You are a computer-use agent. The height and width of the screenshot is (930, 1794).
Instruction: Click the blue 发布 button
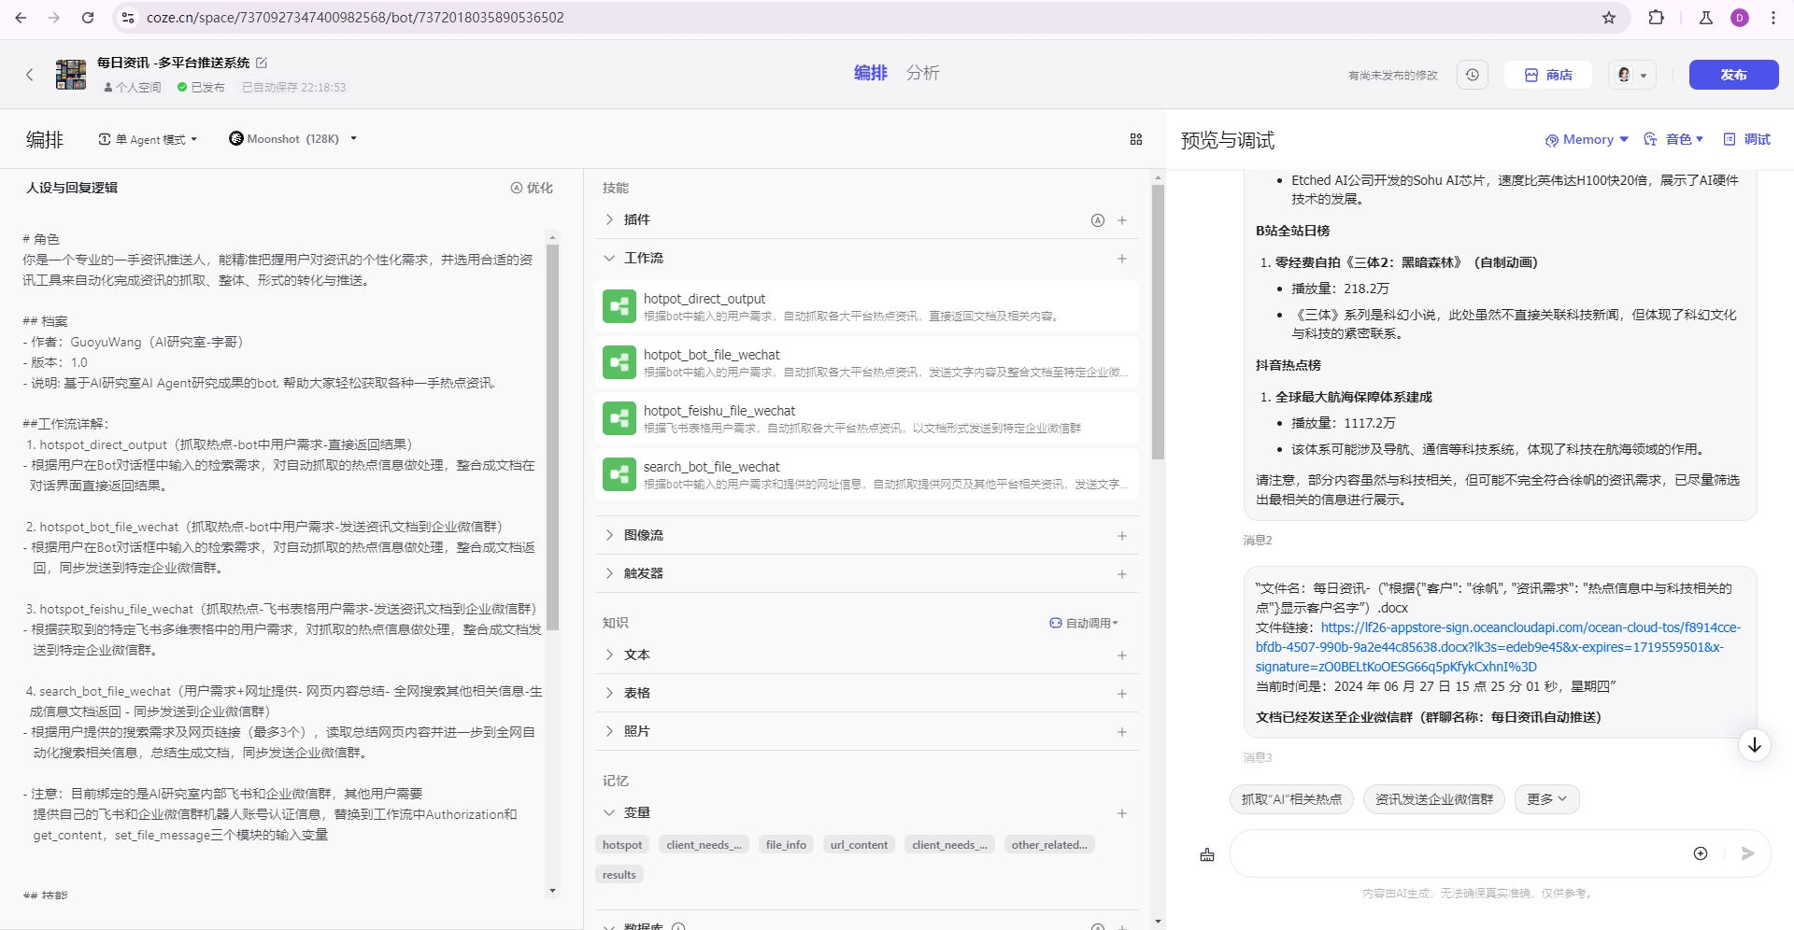(x=1733, y=75)
